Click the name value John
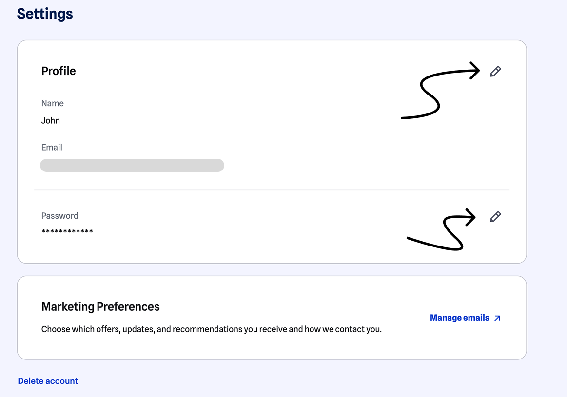Image resolution: width=567 pixels, height=397 pixels. [x=51, y=121]
